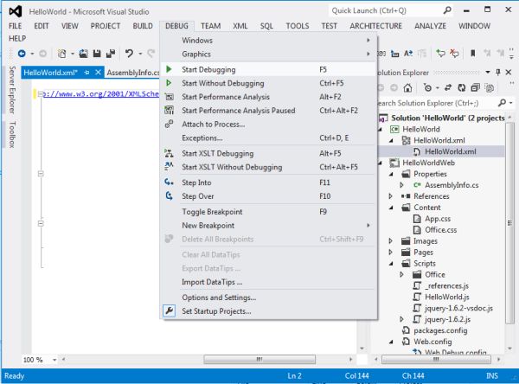Expand the References node

(391, 196)
